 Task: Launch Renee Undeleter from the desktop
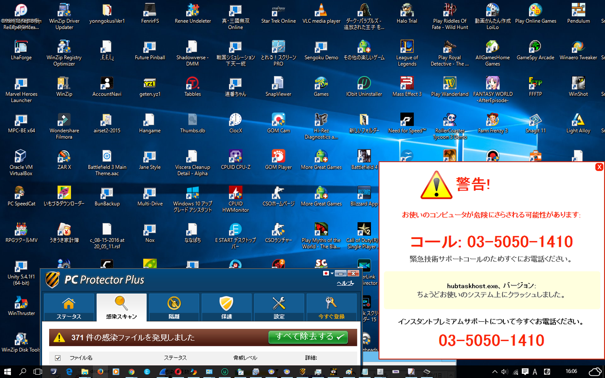point(192,14)
